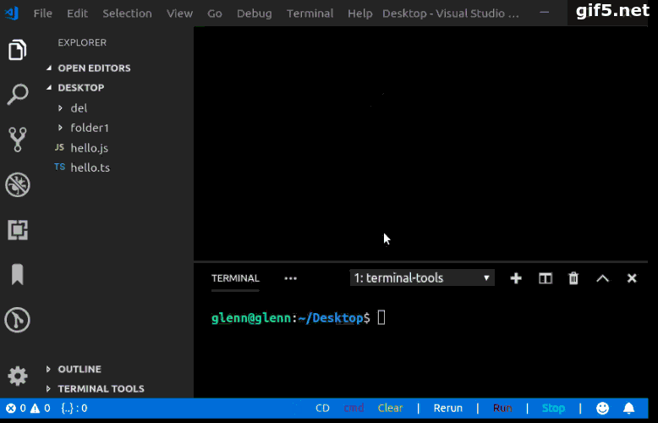
Task: Create a new terminal with plus icon
Action: point(516,278)
